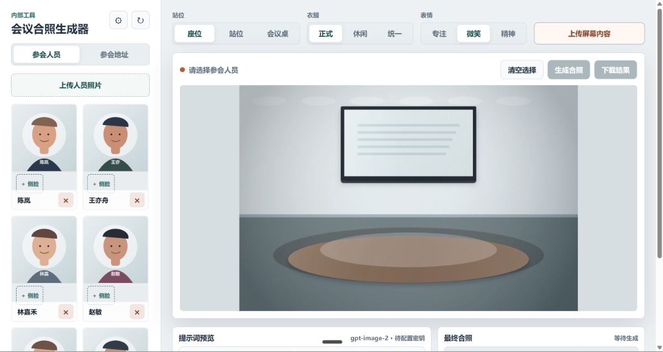Image resolution: width=663 pixels, height=352 pixels.
Task: Remove 陈岚 with the X icon
Action: pos(66,201)
